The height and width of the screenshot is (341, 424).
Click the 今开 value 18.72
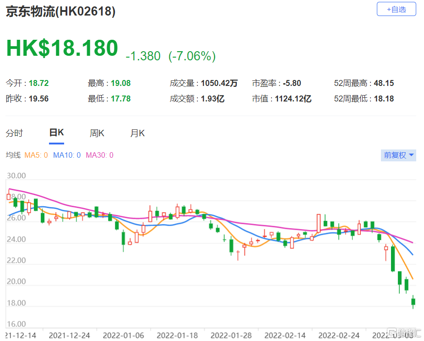coord(38,83)
